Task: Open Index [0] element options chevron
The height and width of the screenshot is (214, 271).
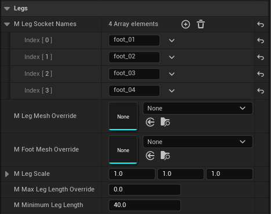Action: coord(172,40)
